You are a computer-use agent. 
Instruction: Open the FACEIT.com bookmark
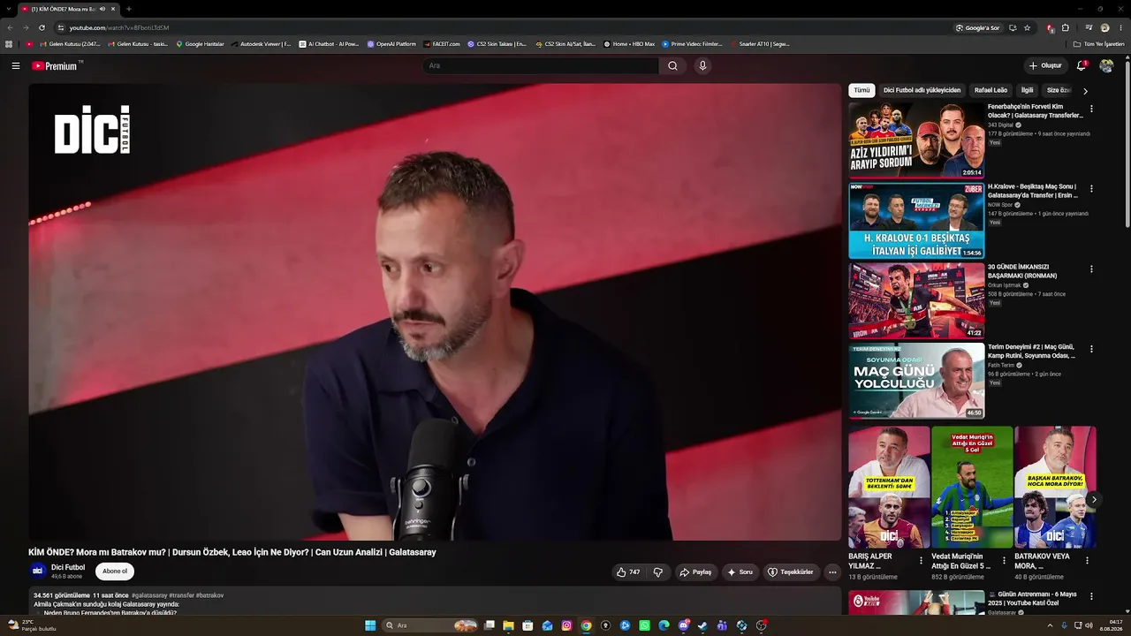pyautogui.click(x=442, y=43)
